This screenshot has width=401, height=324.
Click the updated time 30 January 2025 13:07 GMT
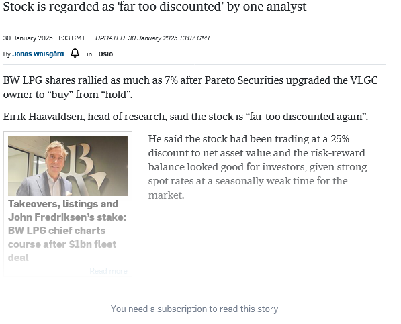169,38
